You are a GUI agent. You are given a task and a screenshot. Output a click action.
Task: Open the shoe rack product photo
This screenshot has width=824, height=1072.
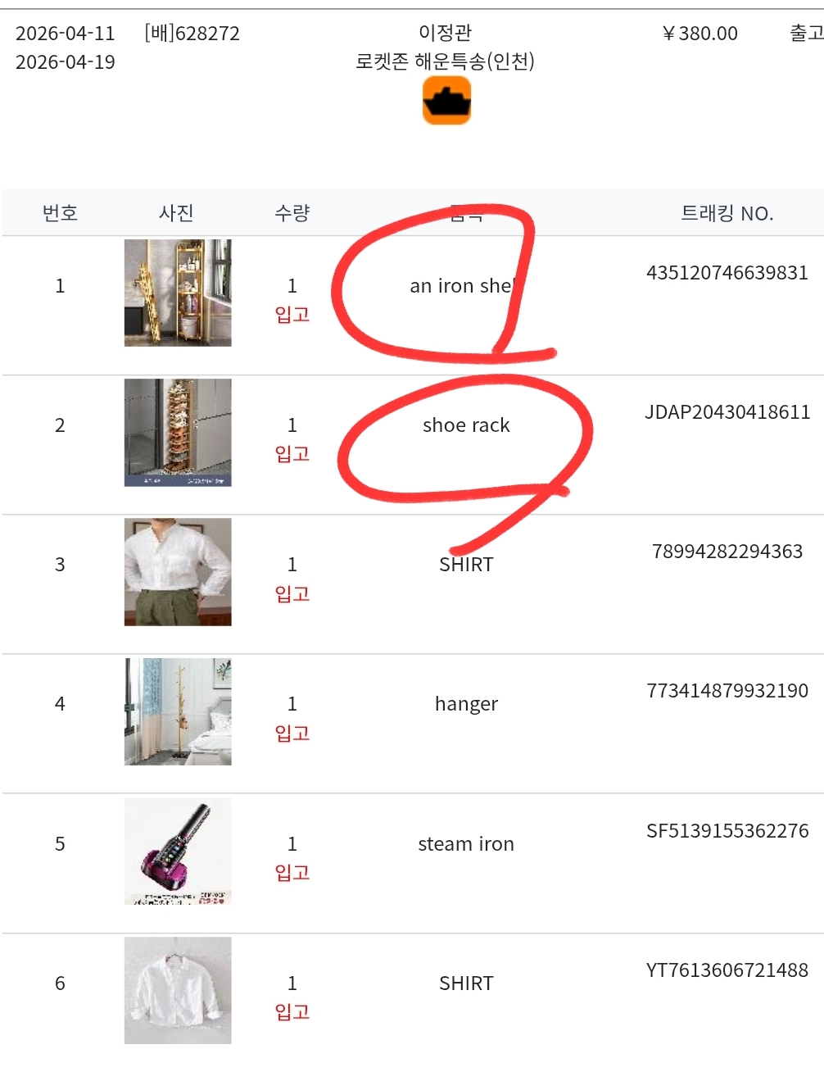tap(178, 432)
